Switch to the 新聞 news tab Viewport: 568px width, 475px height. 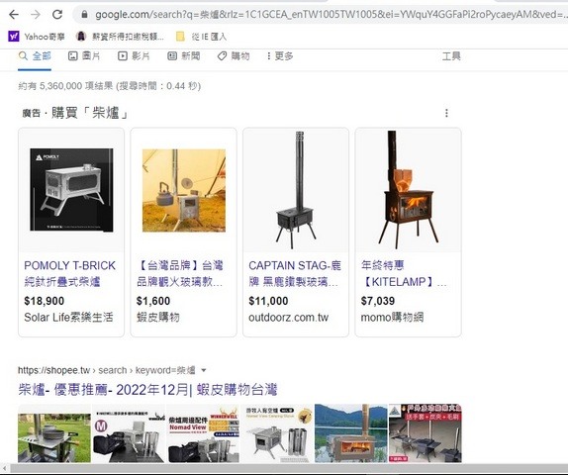coord(184,55)
